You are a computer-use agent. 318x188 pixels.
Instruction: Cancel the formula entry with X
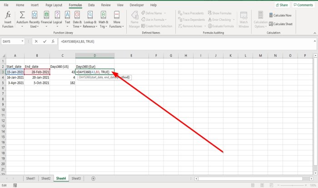[36, 41]
